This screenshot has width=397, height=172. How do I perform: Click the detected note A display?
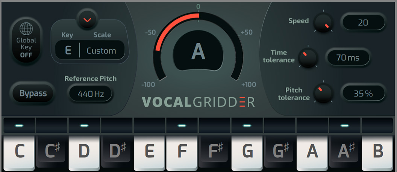pos(198,51)
